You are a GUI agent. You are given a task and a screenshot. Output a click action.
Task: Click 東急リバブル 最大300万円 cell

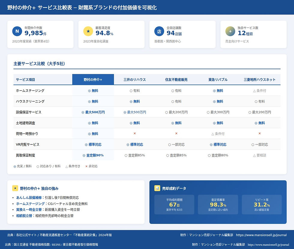[218, 112]
